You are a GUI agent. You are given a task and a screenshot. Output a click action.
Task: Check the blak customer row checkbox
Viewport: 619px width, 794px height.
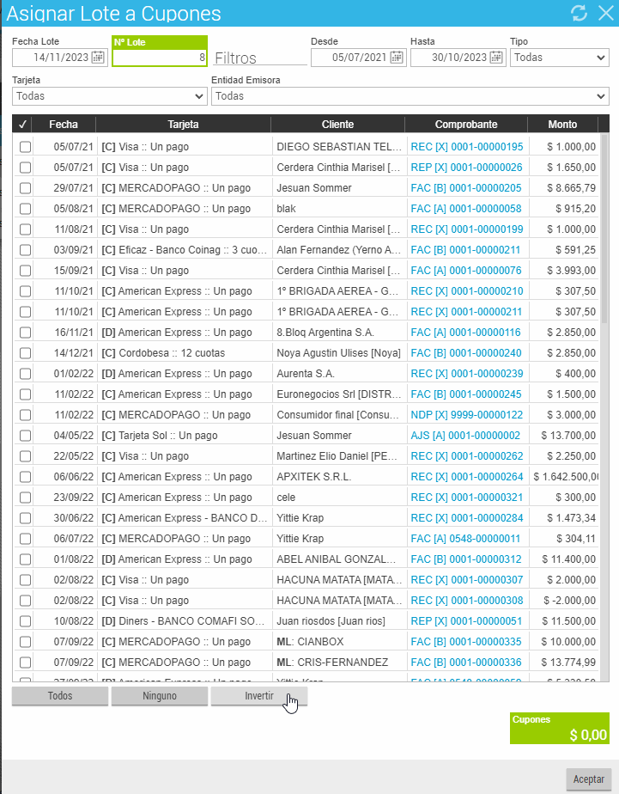tap(25, 209)
